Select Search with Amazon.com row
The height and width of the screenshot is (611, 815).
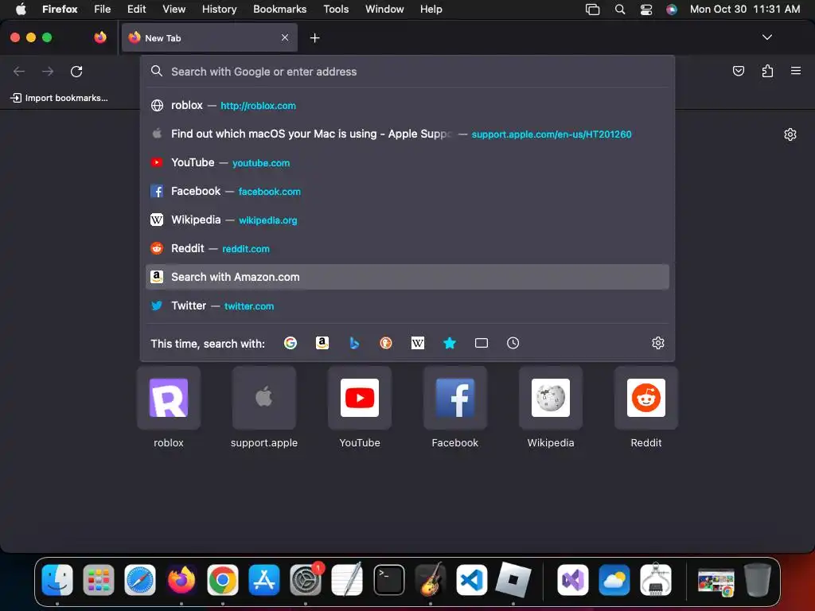coord(407,277)
